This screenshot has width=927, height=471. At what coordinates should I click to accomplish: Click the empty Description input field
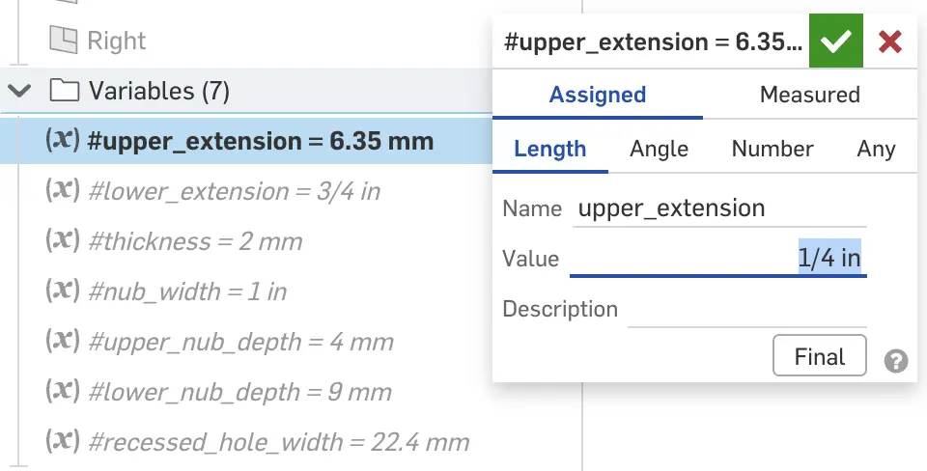click(x=746, y=310)
